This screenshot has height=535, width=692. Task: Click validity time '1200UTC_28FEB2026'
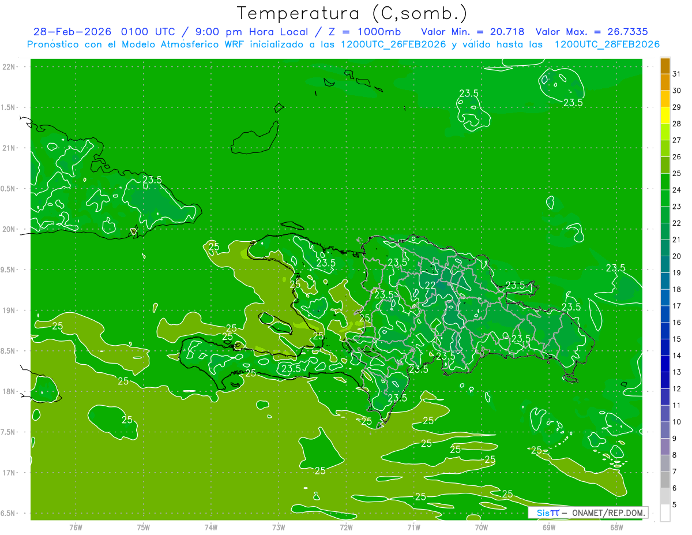pyautogui.click(x=607, y=44)
